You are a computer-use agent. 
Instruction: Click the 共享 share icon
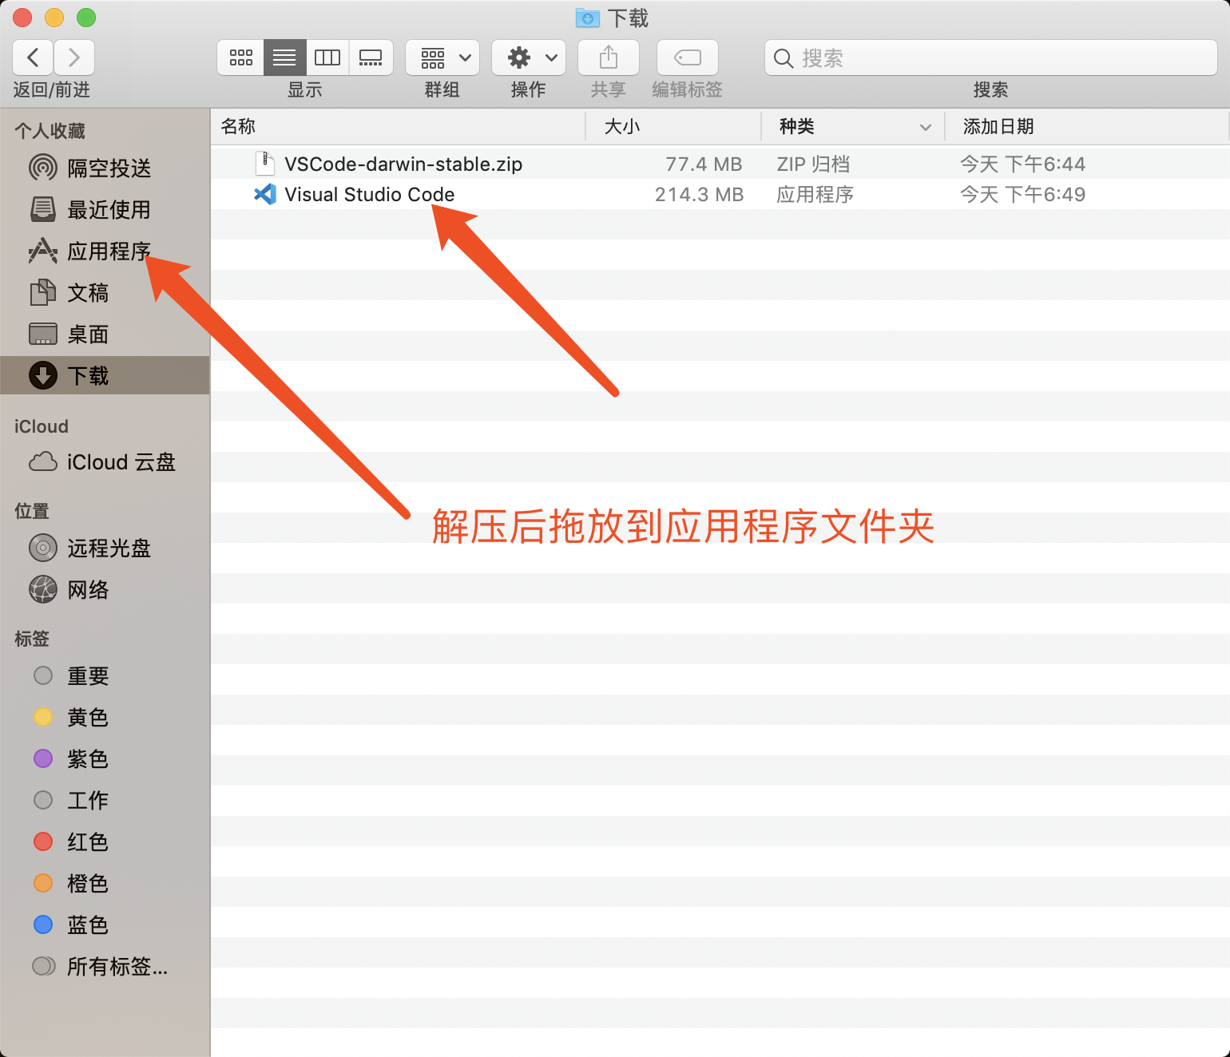(609, 57)
